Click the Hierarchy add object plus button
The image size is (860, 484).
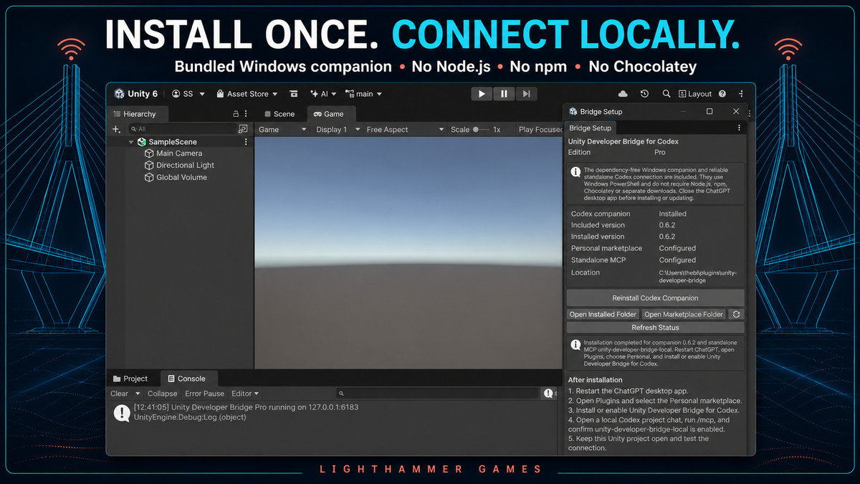coord(116,129)
